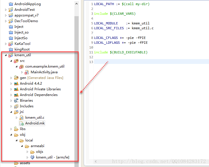Click the kmem_util.c source file icon
The height and width of the screenshot is (167, 209).
pos(22,118)
